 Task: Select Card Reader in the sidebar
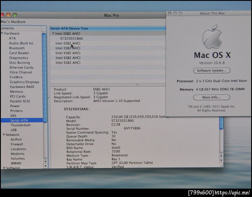19,53
